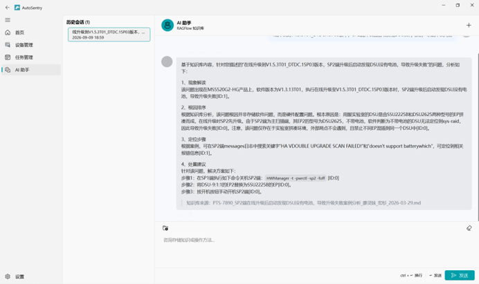Click the AI 助手 avatar icon
Viewport: 479px width, 284px height.
tap(168, 26)
